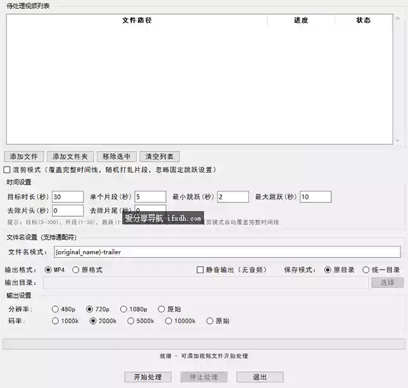
Task: Click the 目标时长(秒) input field
Action: coord(68,197)
